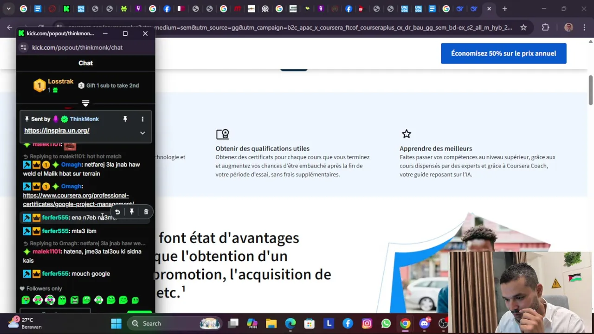Click username Omagh in terrain message
This screenshot has width=594, height=334.
(x=71, y=165)
